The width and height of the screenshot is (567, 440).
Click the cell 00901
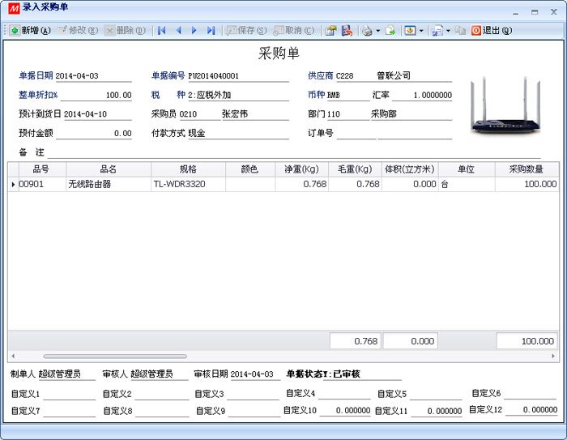coord(42,184)
